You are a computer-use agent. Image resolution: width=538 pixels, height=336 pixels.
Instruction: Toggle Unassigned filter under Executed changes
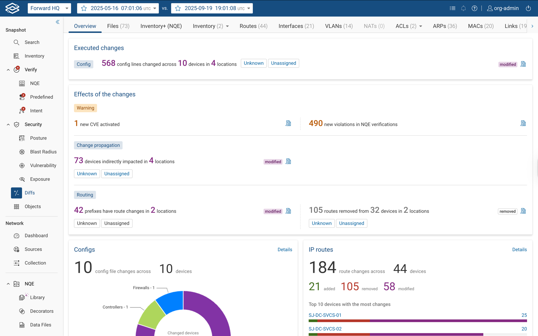[x=283, y=63]
